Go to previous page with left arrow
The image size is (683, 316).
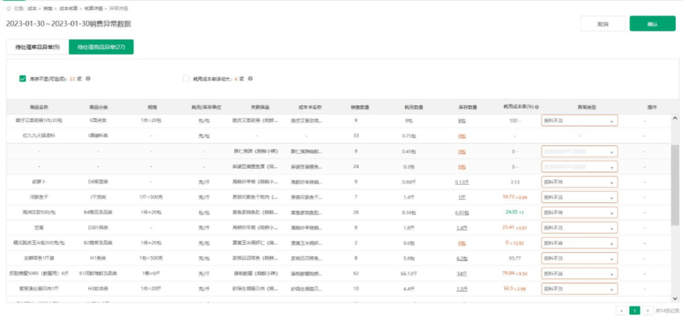click(621, 310)
